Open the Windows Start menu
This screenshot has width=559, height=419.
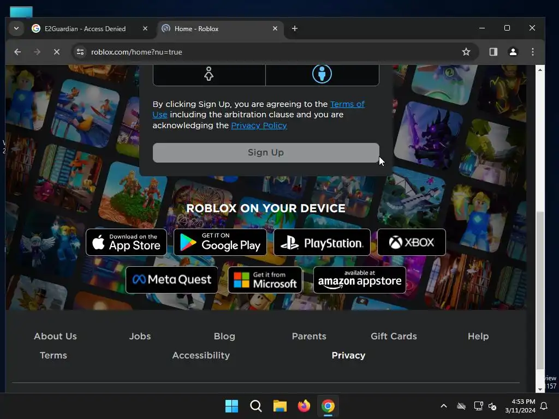231,406
